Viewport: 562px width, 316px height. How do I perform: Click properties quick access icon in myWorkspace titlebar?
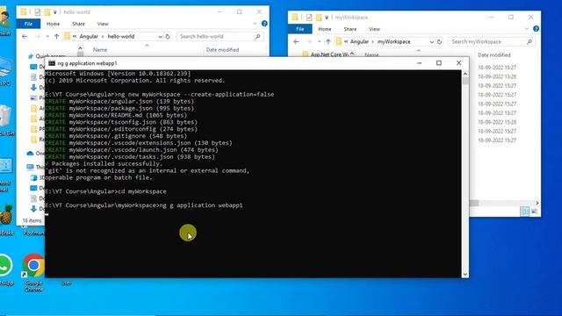[309, 18]
